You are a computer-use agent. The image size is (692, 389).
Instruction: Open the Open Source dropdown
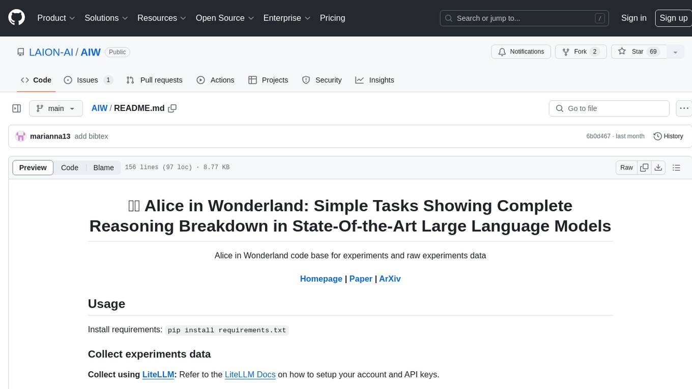[x=224, y=18]
